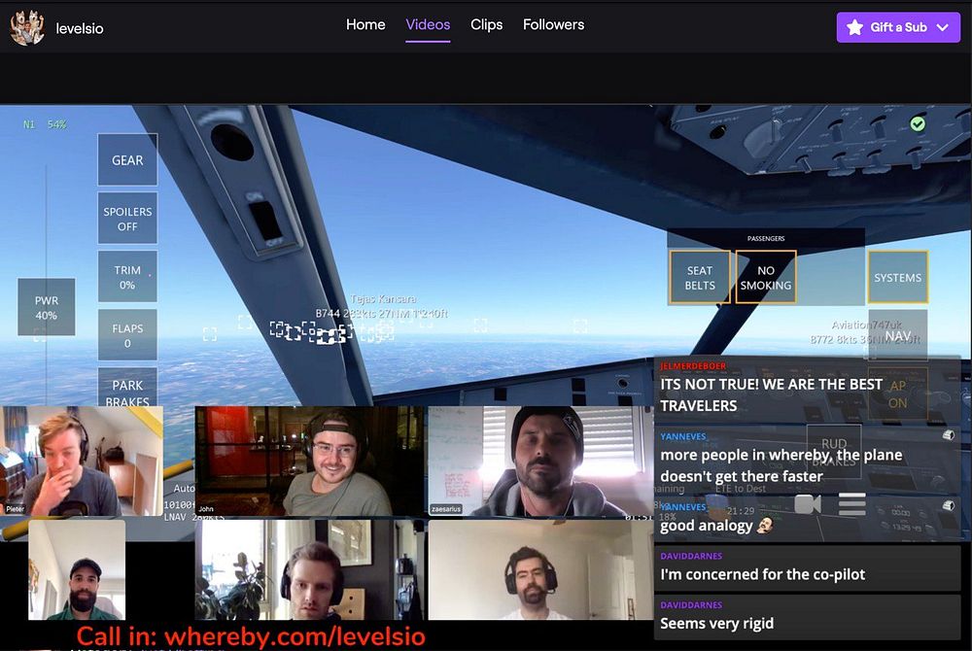The height and width of the screenshot is (651, 972).
Task: Open the levelsio channel avatar
Action: pos(28,27)
